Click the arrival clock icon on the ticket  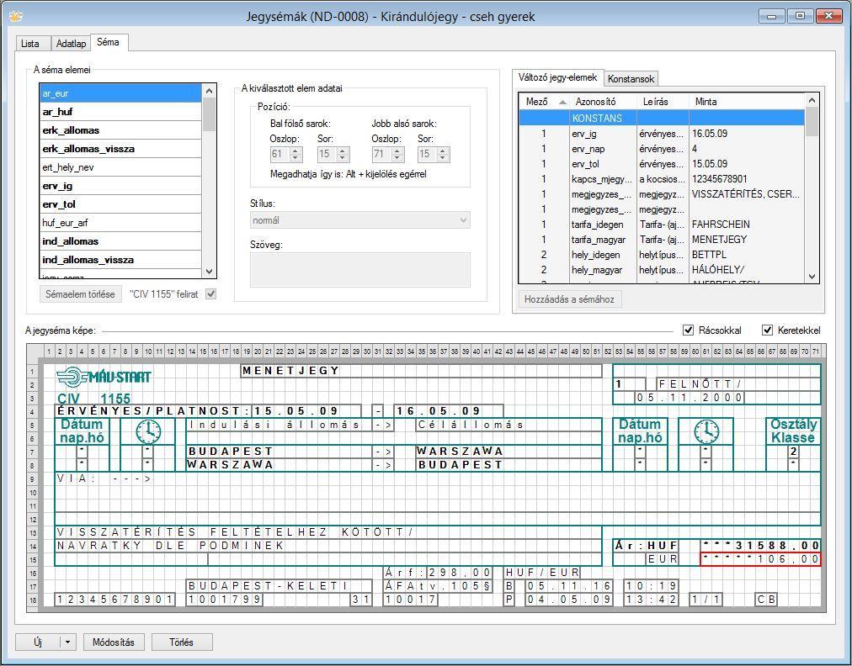click(706, 431)
